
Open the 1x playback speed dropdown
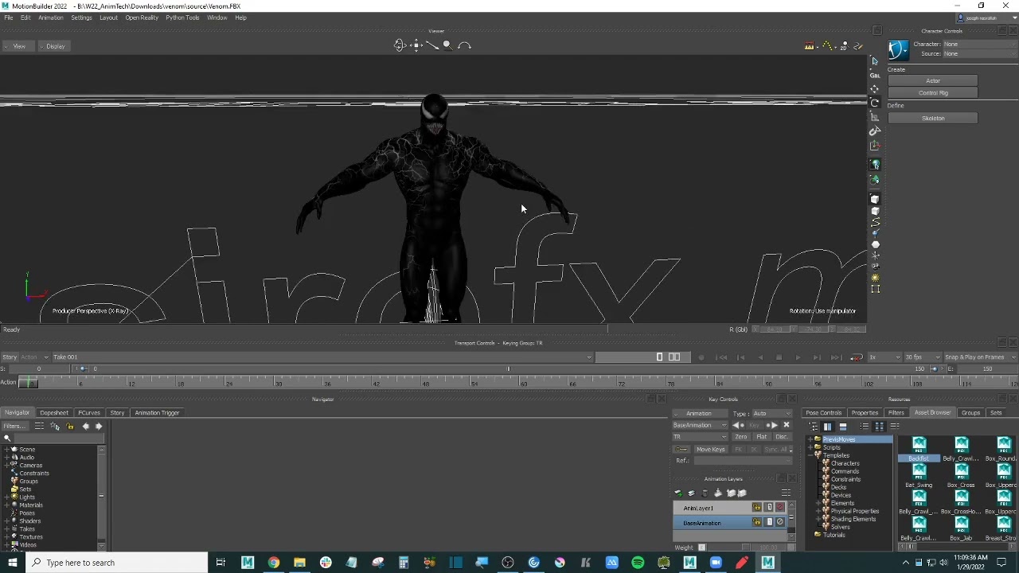[884, 357]
